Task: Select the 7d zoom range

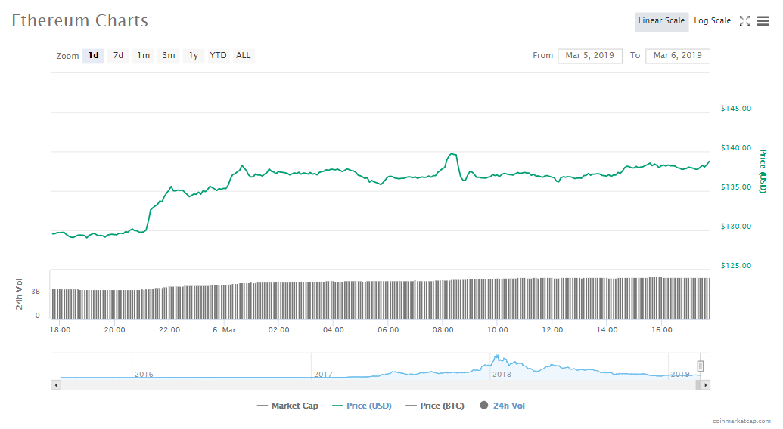Action: coord(118,56)
